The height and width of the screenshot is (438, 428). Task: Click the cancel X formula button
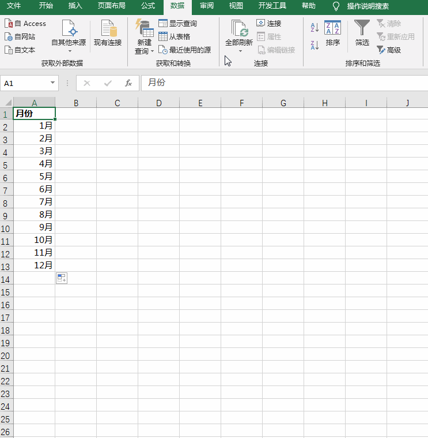[87, 83]
